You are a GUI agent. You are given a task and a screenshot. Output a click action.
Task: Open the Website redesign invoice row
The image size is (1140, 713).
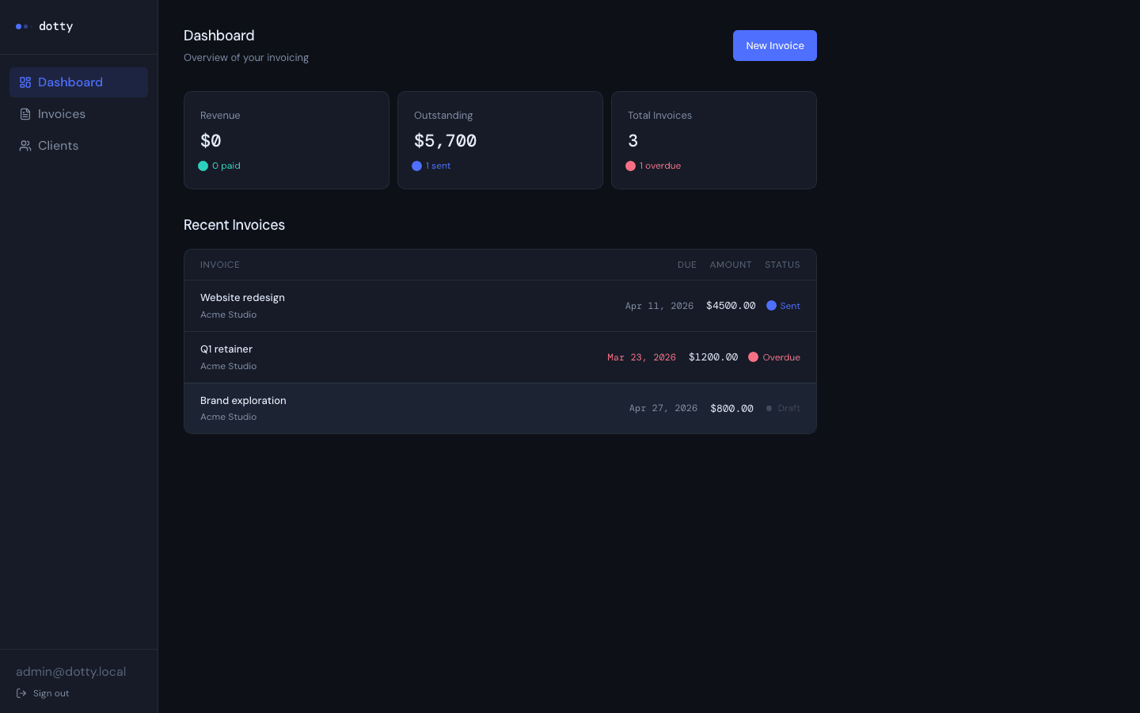(500, 305)
